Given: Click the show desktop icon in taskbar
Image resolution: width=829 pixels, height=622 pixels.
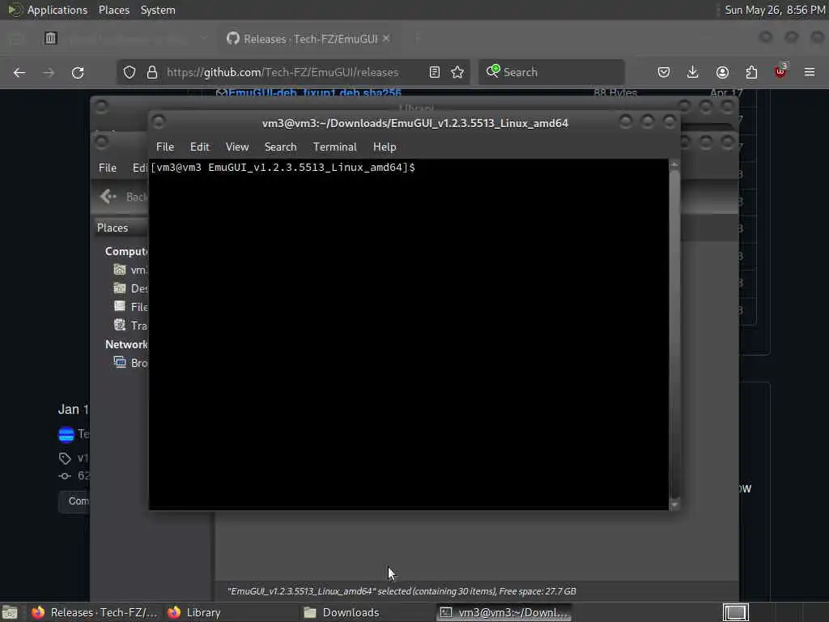Looking at the screenshot, I should [x=10, y=612].
